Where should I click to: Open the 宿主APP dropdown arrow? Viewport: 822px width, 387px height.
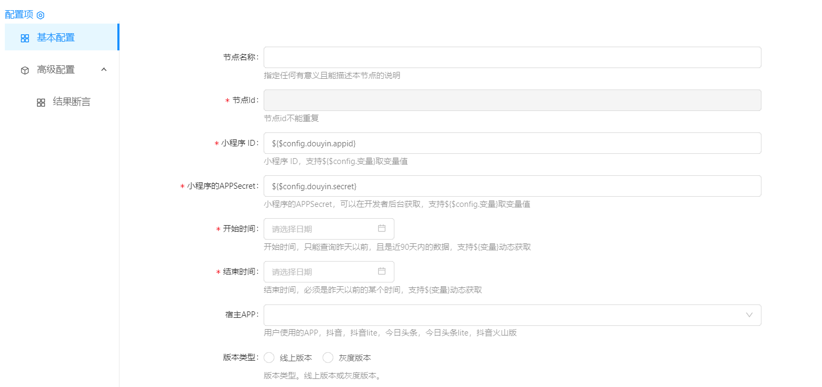(x=749, y=315)
